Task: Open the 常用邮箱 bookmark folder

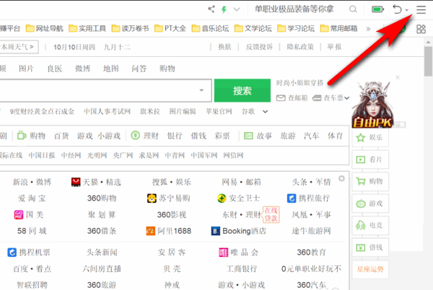Action: coord(338,28)
